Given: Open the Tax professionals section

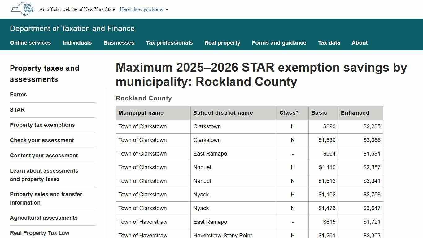Looking at the screenshot, I should [169, 43].
